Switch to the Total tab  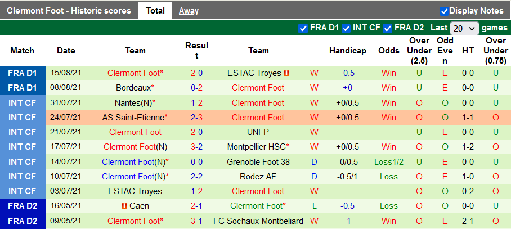click(x=155, y=11)
